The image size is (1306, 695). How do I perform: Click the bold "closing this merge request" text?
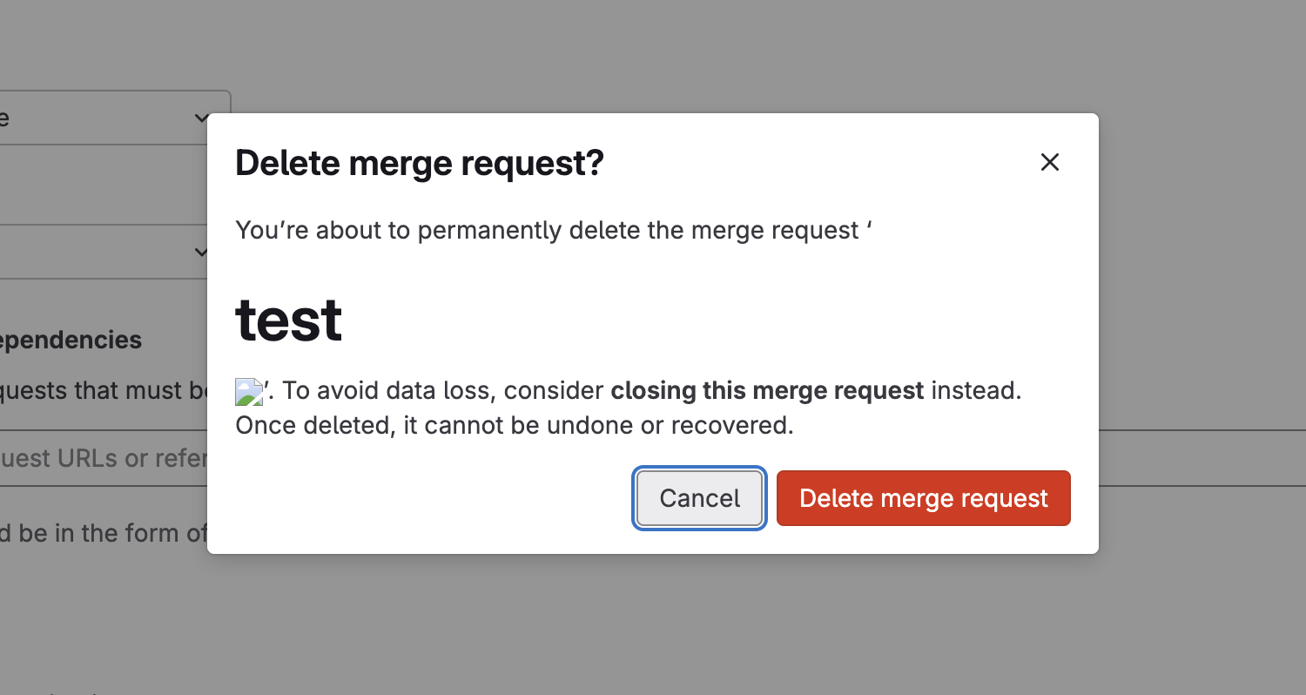point(767,390)
